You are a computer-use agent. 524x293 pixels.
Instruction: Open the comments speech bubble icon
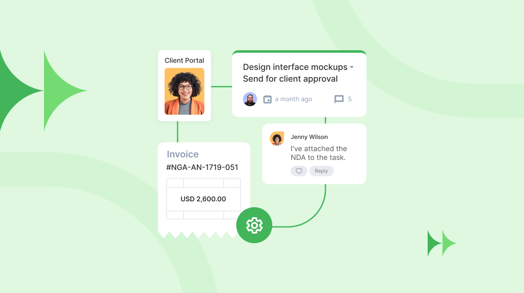coord(339,99)
